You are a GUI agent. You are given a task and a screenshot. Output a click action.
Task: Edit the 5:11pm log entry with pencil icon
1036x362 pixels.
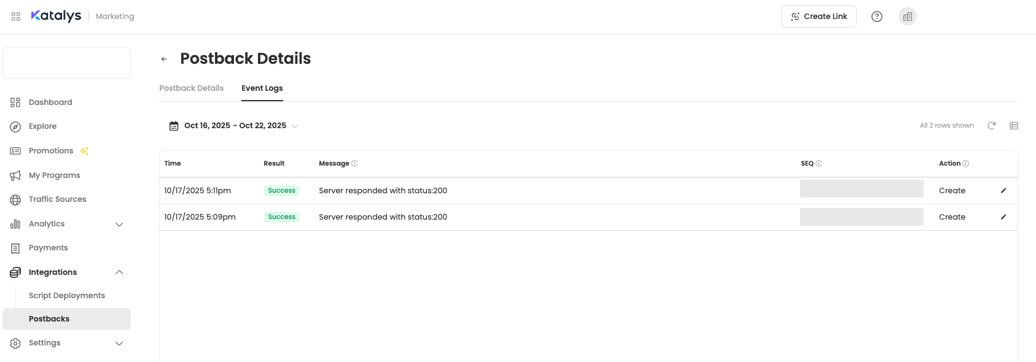[x=1003, y=190]
